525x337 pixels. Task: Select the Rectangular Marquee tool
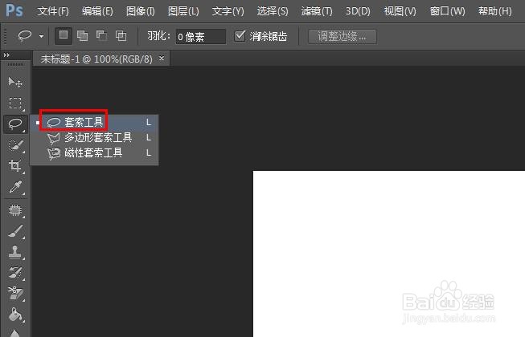[15, 104]
